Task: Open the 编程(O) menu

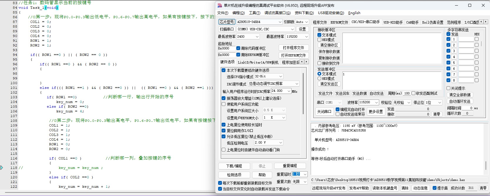Action: click(238, 13)
